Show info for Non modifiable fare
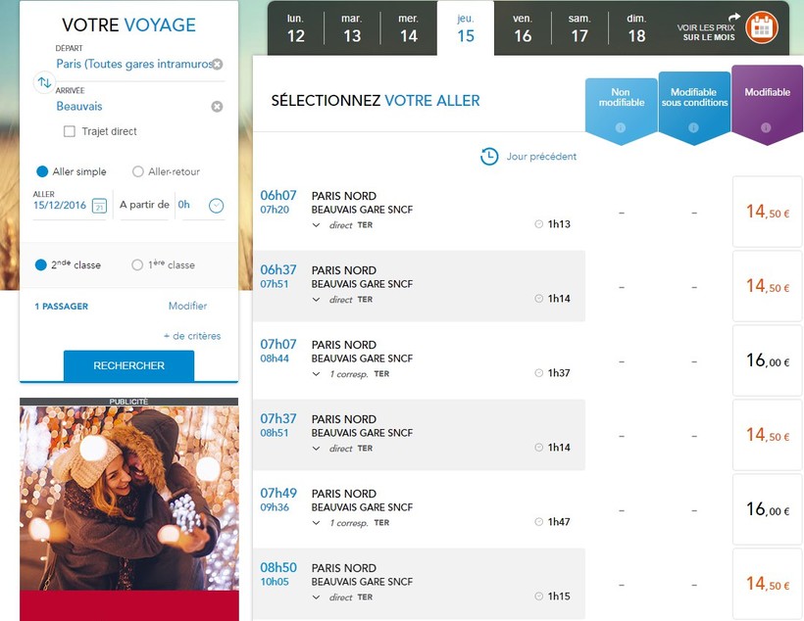Image resolution: width=804 pixels, height=621 pixels. 620,128
